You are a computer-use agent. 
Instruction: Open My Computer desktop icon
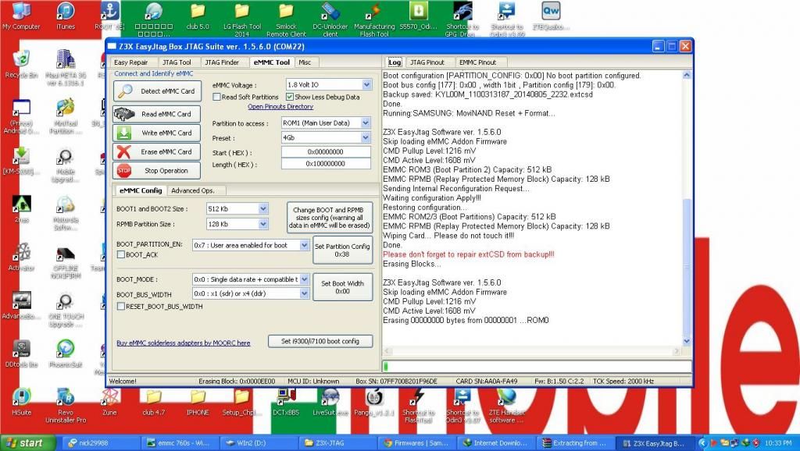pyautogui.click(x=21, y=17)
